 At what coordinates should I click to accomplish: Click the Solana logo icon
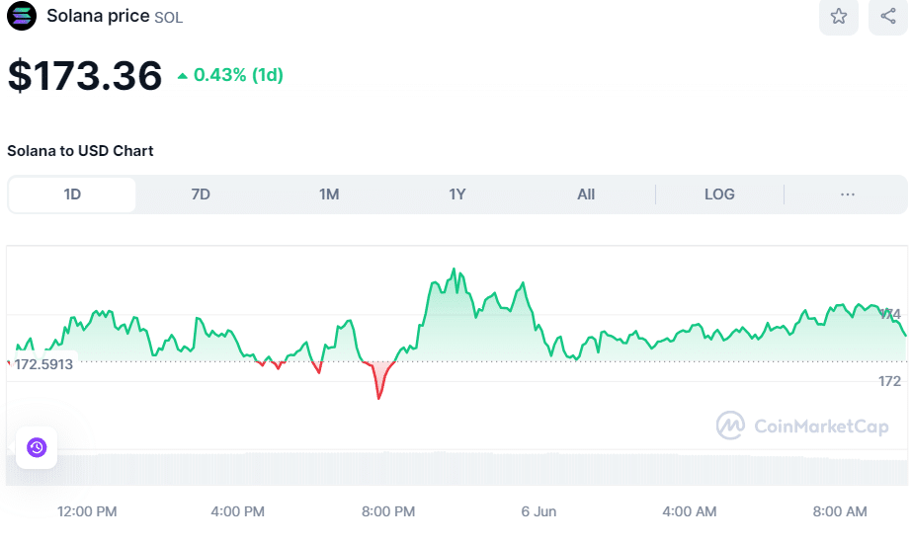pos(22,16)
